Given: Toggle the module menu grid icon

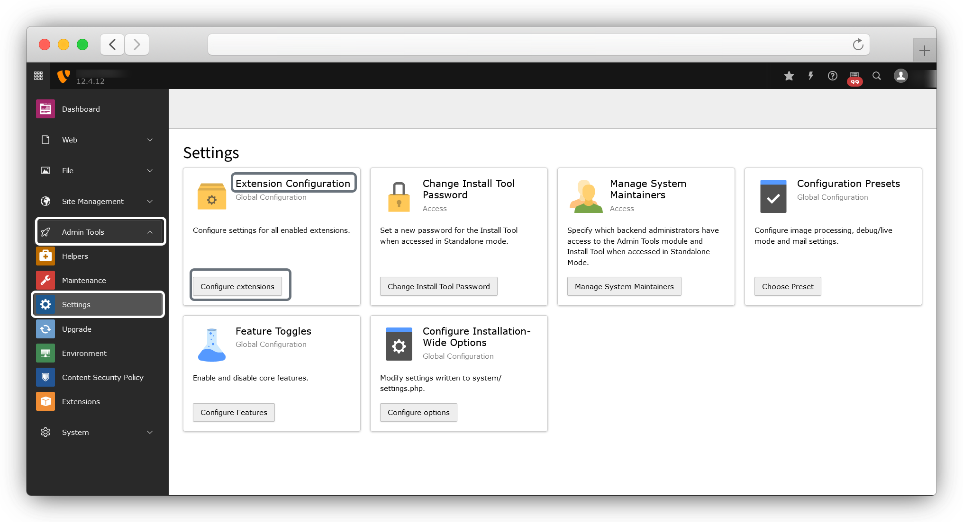Looking at the screenshot, I should tap(38, 76).
